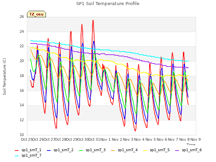Click the cyan sp1_smT_7 legend swatch
Screen dimensions: 216x162
[x=17, y=156]
